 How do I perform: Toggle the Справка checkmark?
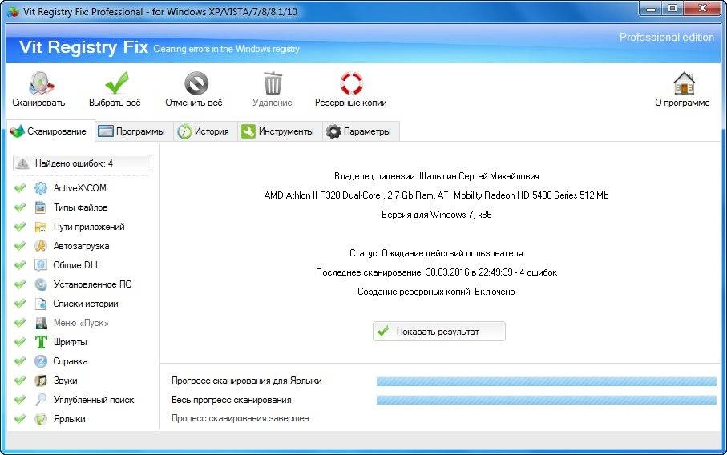tap(20, 361)
